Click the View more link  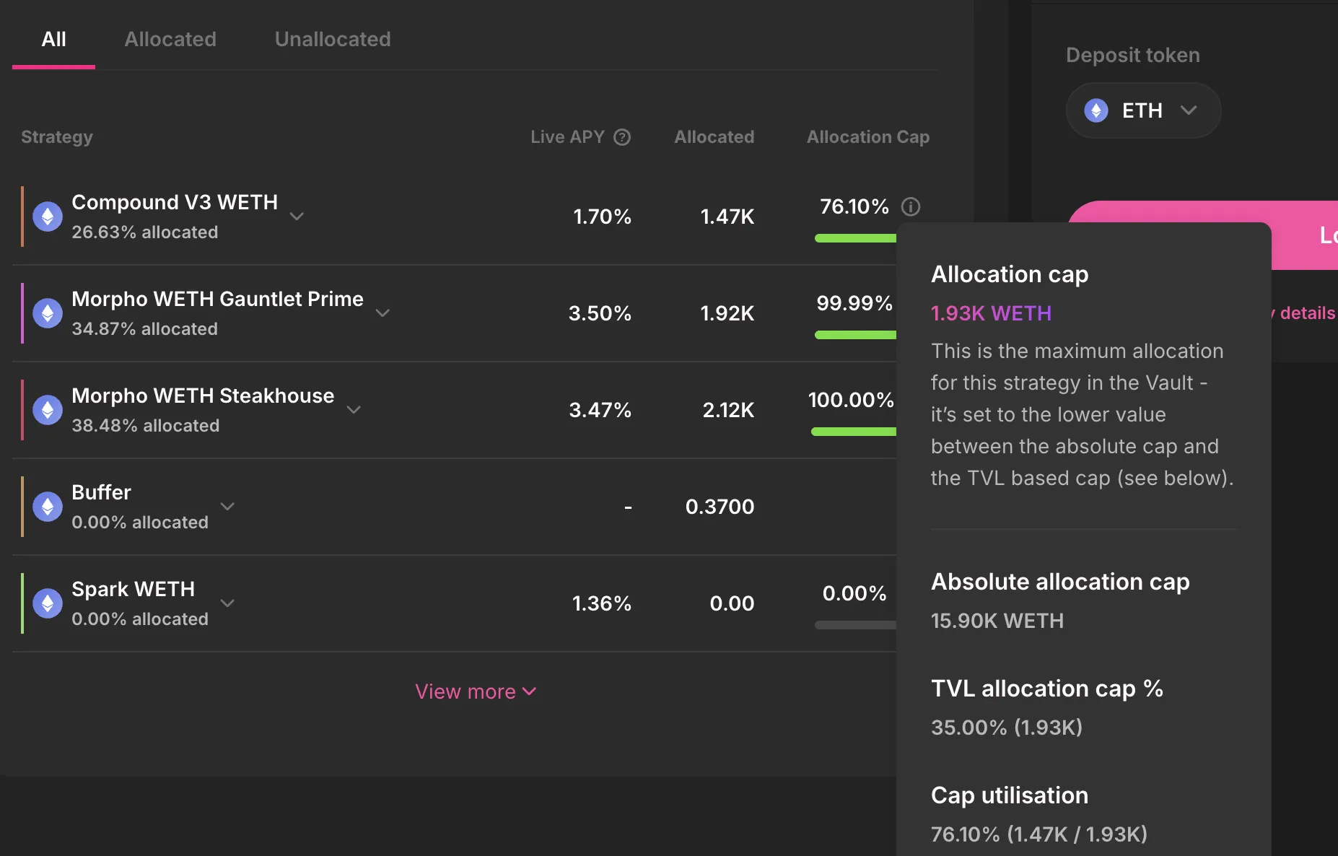click(x=475, y=691)
